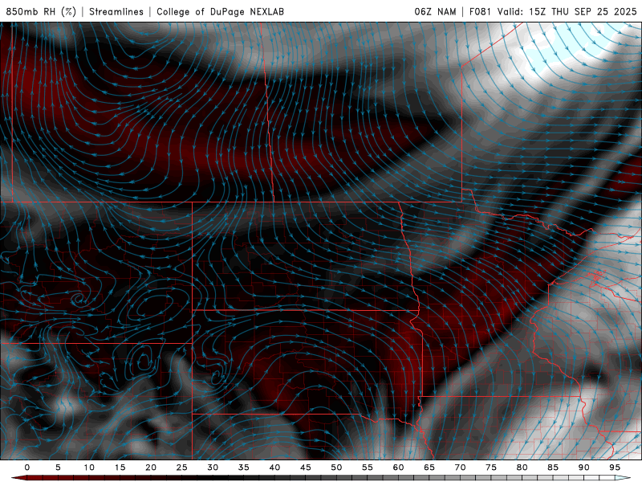Click the "5" value on the color scale

pyautogui.click(x=58, y=468)
